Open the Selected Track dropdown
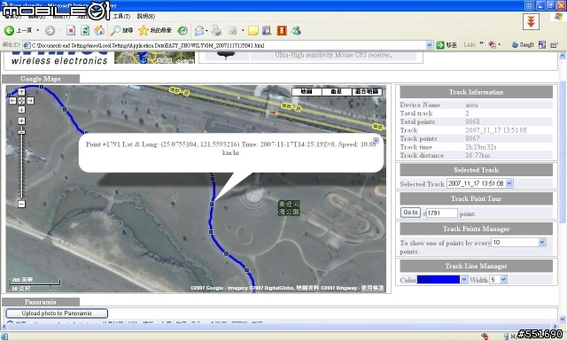This screenshot has height=341, width=567. coord(509,183)
